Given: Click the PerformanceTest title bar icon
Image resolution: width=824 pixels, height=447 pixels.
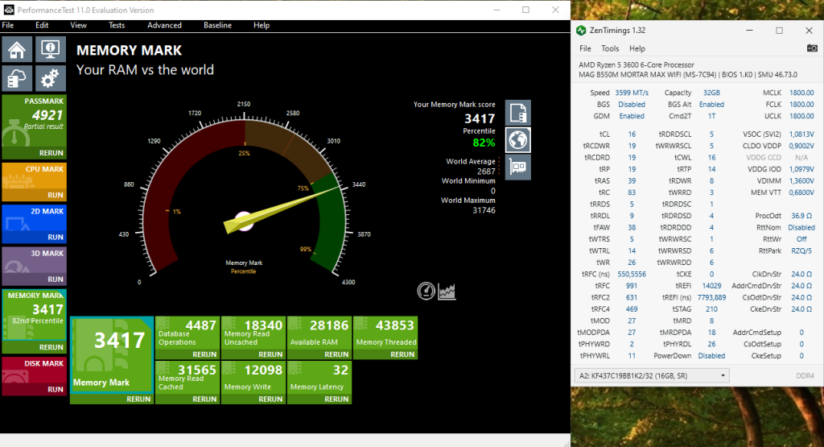Looking at the screenshot, I should [x=9, y=10].
